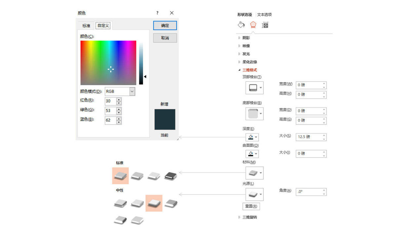Click the 重置 button
This screenshot has height=230, width=410.
[251, 206]
